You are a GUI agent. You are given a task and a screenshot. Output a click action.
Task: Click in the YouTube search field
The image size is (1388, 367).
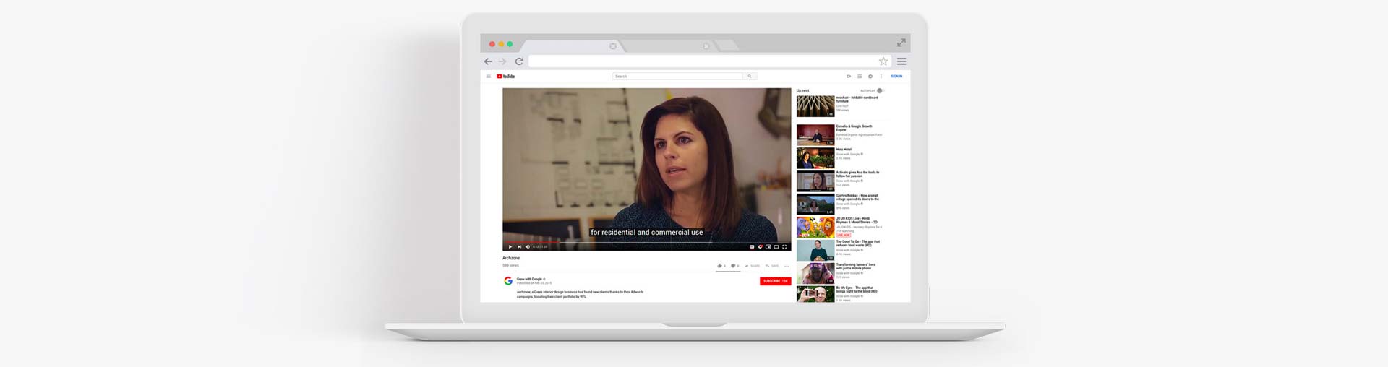[677, 77]
